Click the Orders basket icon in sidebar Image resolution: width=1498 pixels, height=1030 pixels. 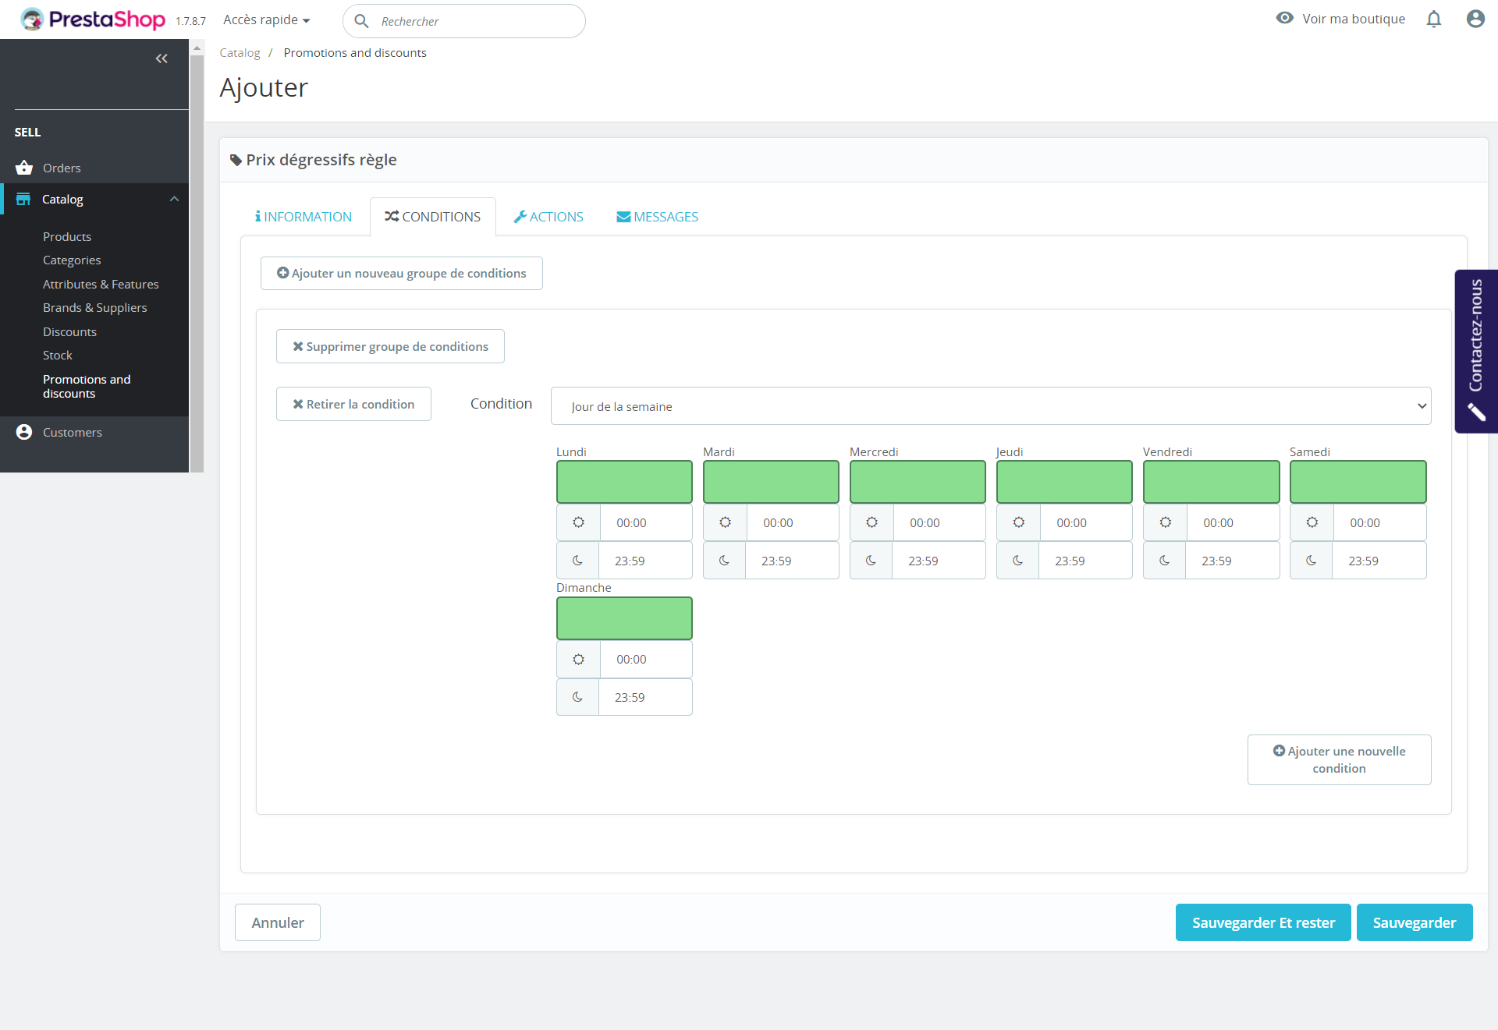click(x=24, y=168)
